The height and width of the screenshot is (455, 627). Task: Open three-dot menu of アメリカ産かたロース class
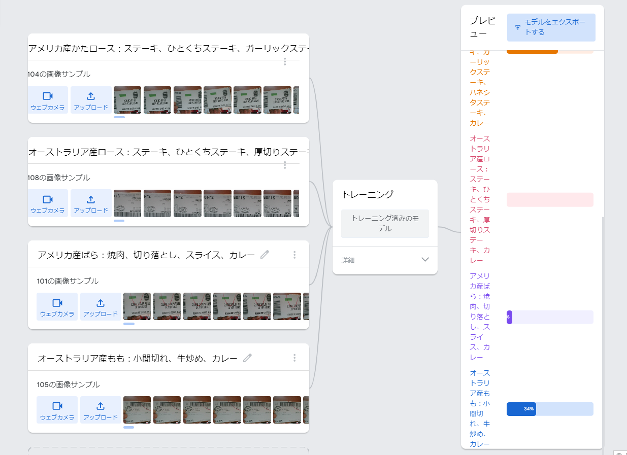[x=285, y=62]
